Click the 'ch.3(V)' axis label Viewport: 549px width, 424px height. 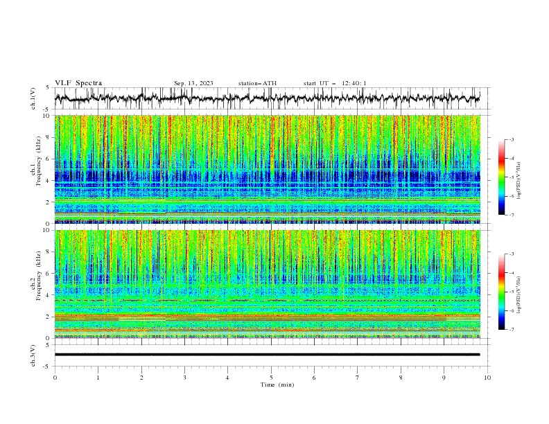coord(33,355)
